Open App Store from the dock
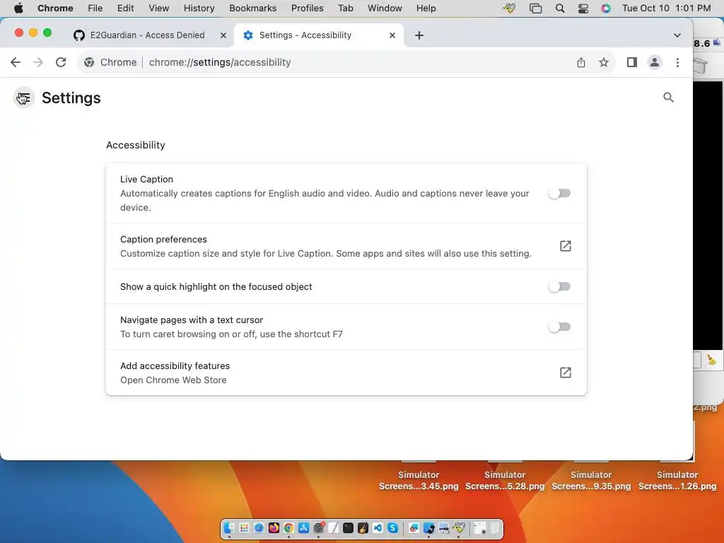Image resolution: width=724 pixels, height=543 pixels. click(303, 528)
